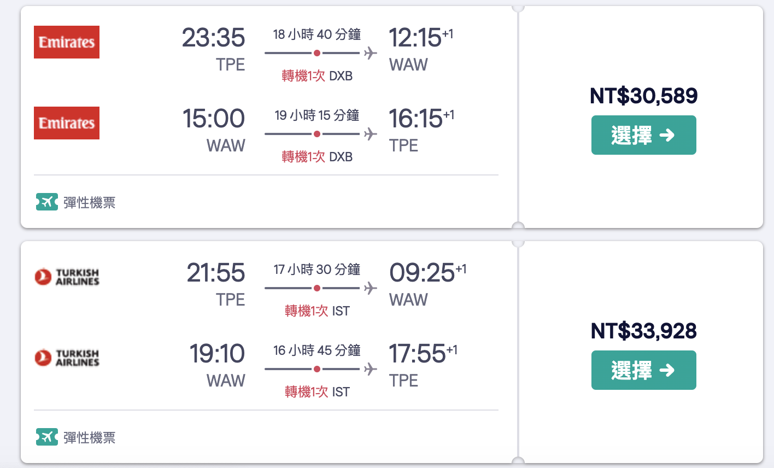Click the 17:55 TPE arrival time
Screen dimensions: 774x468
pos(417,354)
